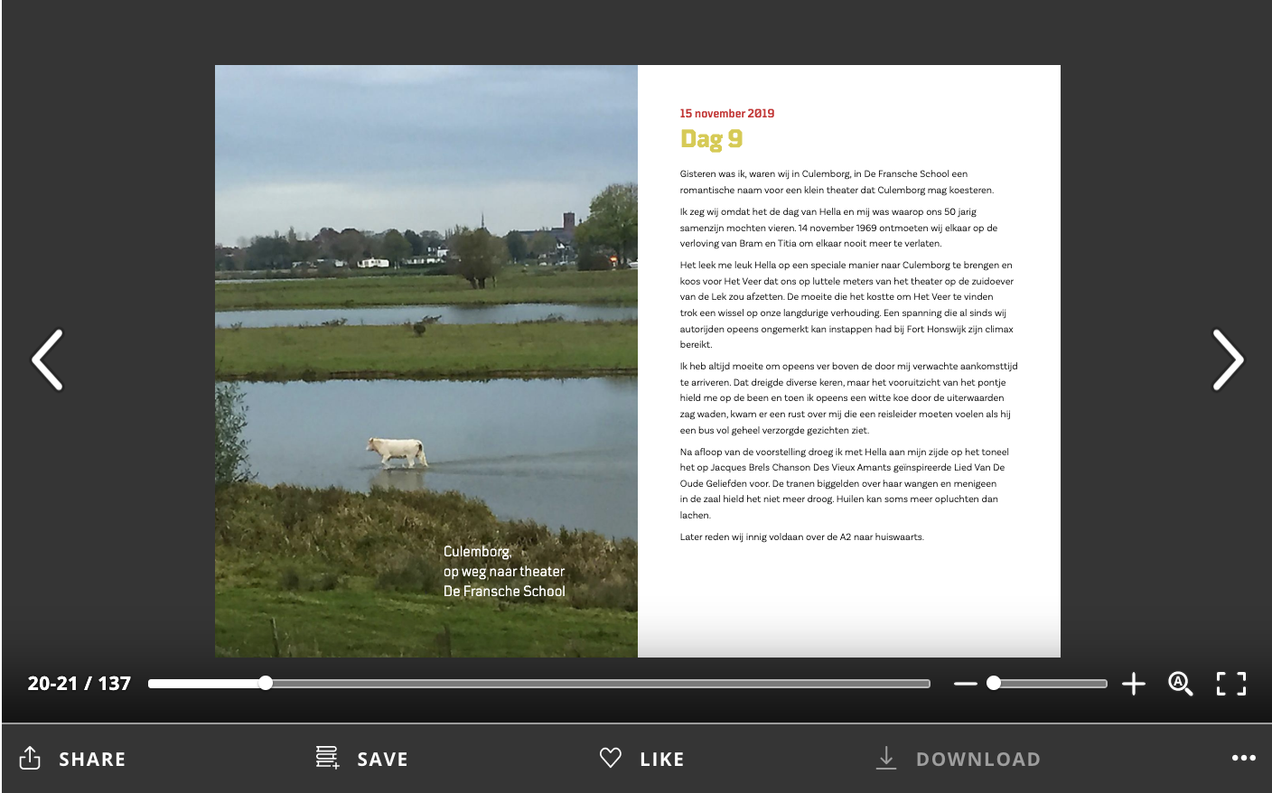This screenshot has height=793, width=1272.
Task: Click the cow photo on left page
Action: click(426, 360)
